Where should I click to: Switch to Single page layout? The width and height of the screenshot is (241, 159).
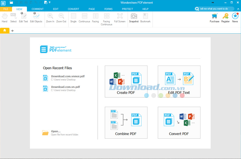[x=73, y=18]
